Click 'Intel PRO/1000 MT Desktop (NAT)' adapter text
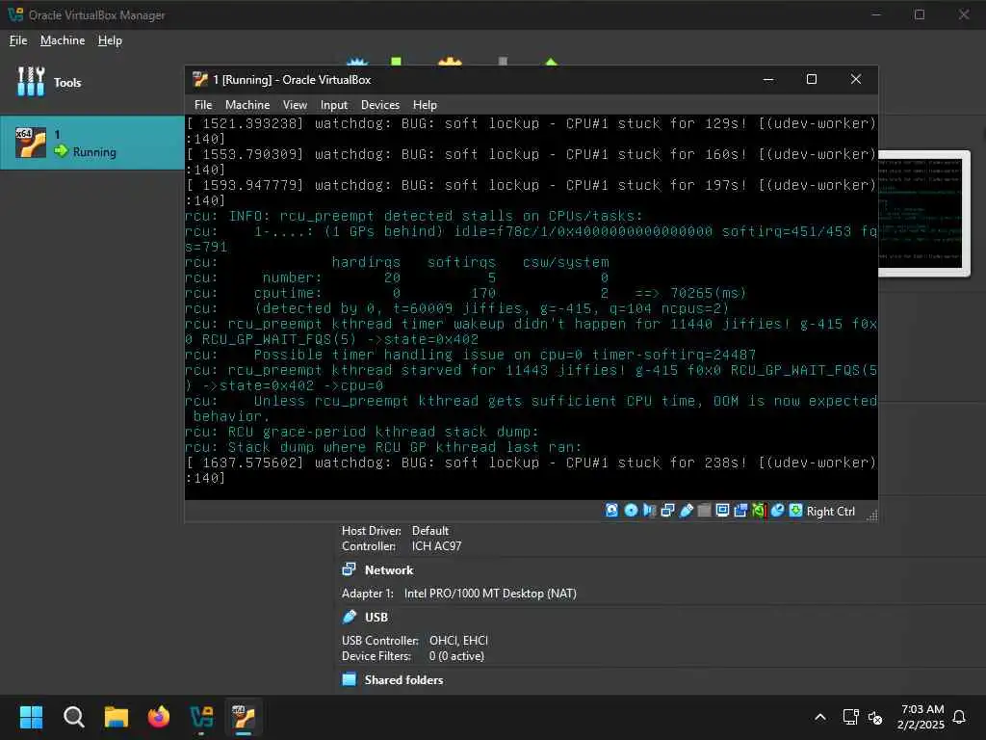Image resolution: width=986 pixels, height=740 pixels. pyautogui.click(x=490, y=594)
